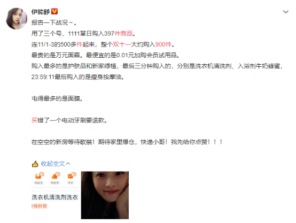Follow the pink 900件 keyword link
Image resolution: width=296 pixels, height=223 pixels.
click(163, 44)
